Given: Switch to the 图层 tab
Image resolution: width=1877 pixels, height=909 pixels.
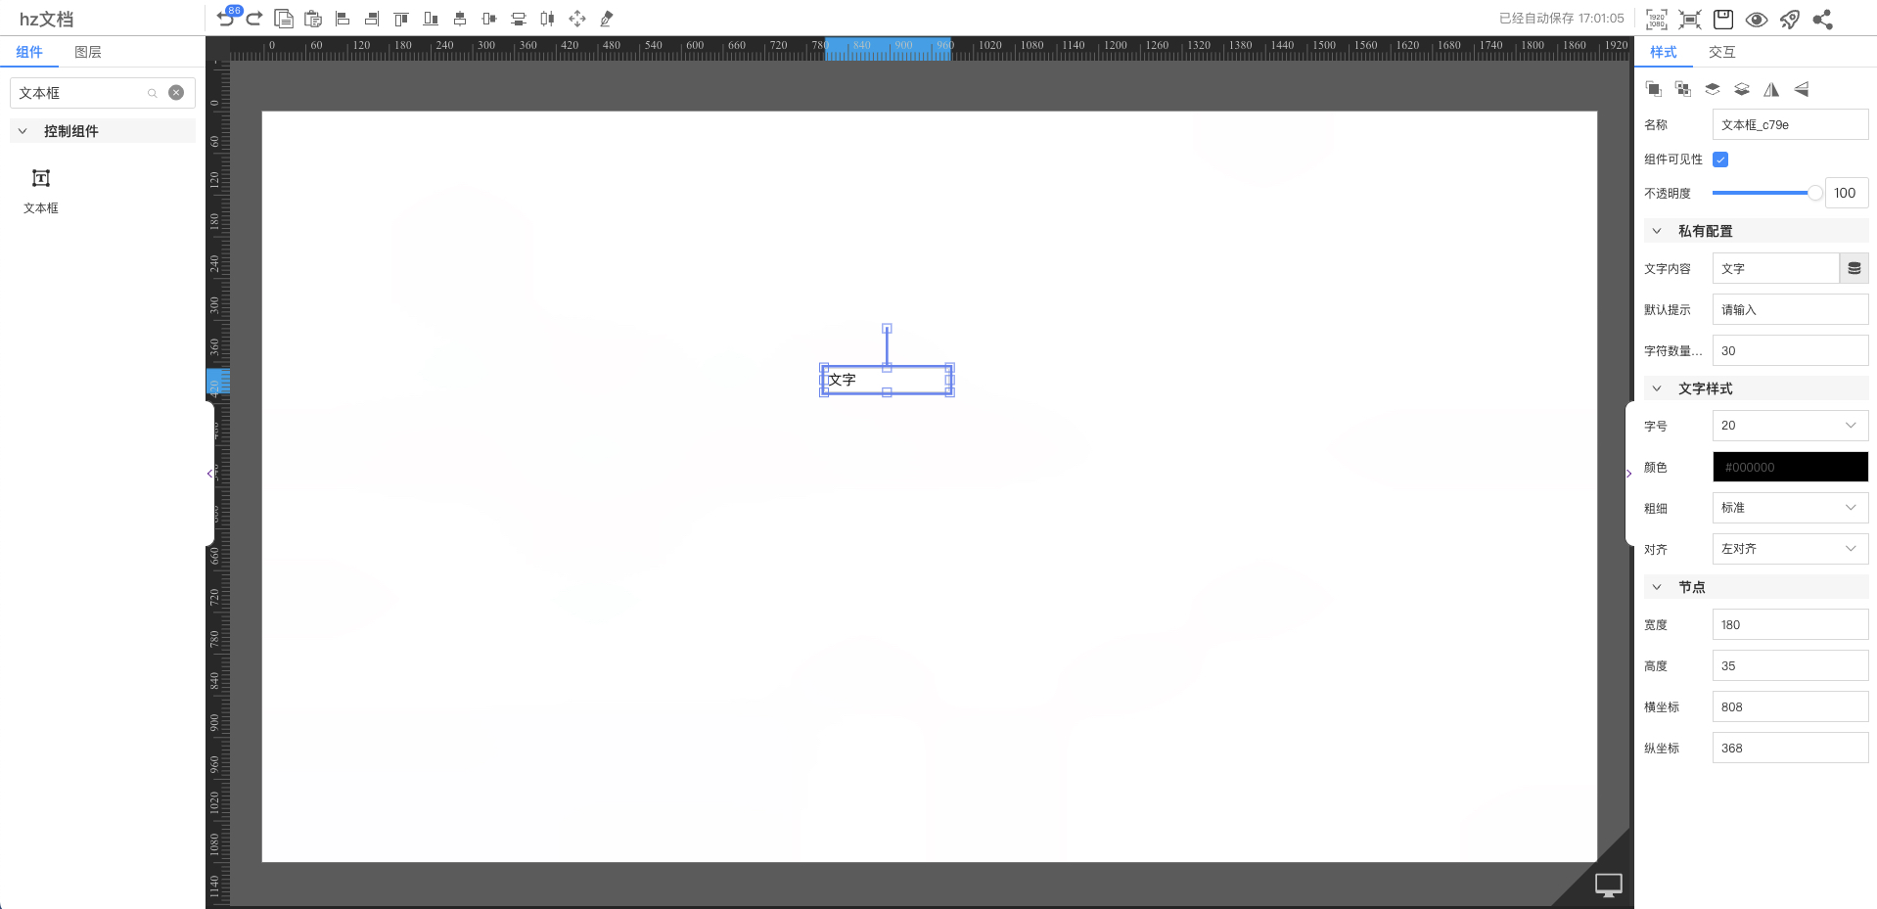Looking at the screenshot, I should [x=88, y=52].
